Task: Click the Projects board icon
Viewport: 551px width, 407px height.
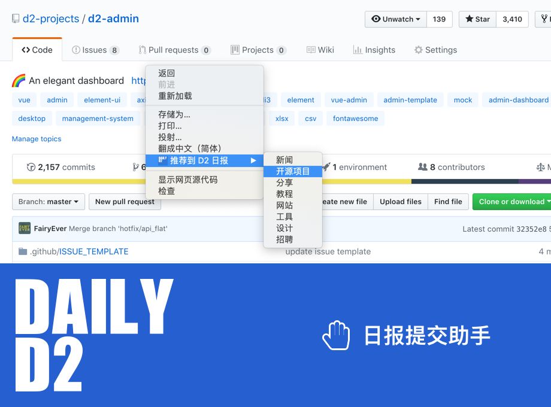Action: [x=235, y=50]
